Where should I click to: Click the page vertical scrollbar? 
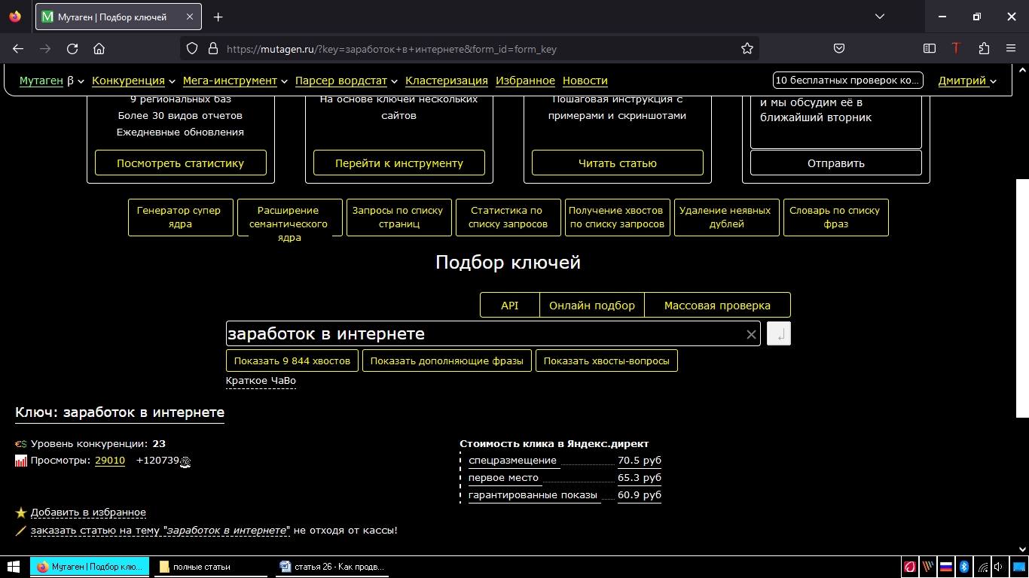point(1022,298)
